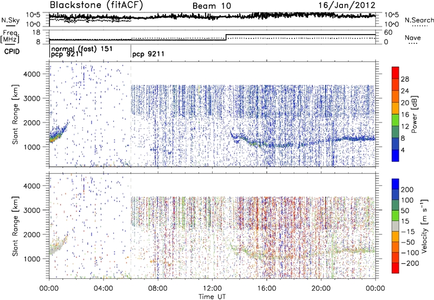This screenshot has width=434, height=300.
Task: Click the '4000' tick on power panel axis
Action: pyautogui.click(x=31, y=74)
